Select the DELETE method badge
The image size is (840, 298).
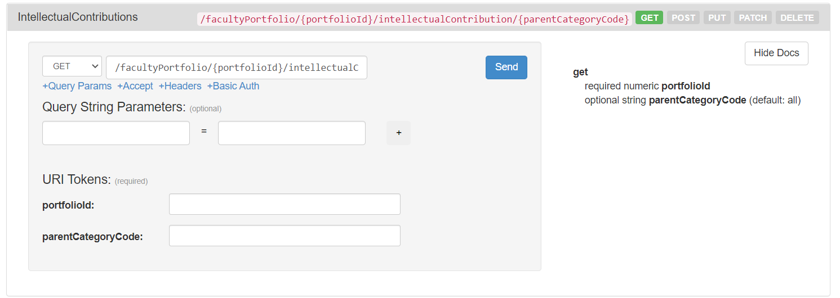tap(797, 18)
